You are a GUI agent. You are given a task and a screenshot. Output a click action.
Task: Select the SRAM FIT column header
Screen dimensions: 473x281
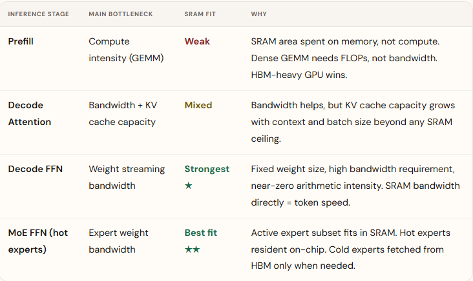coord(200,14)
